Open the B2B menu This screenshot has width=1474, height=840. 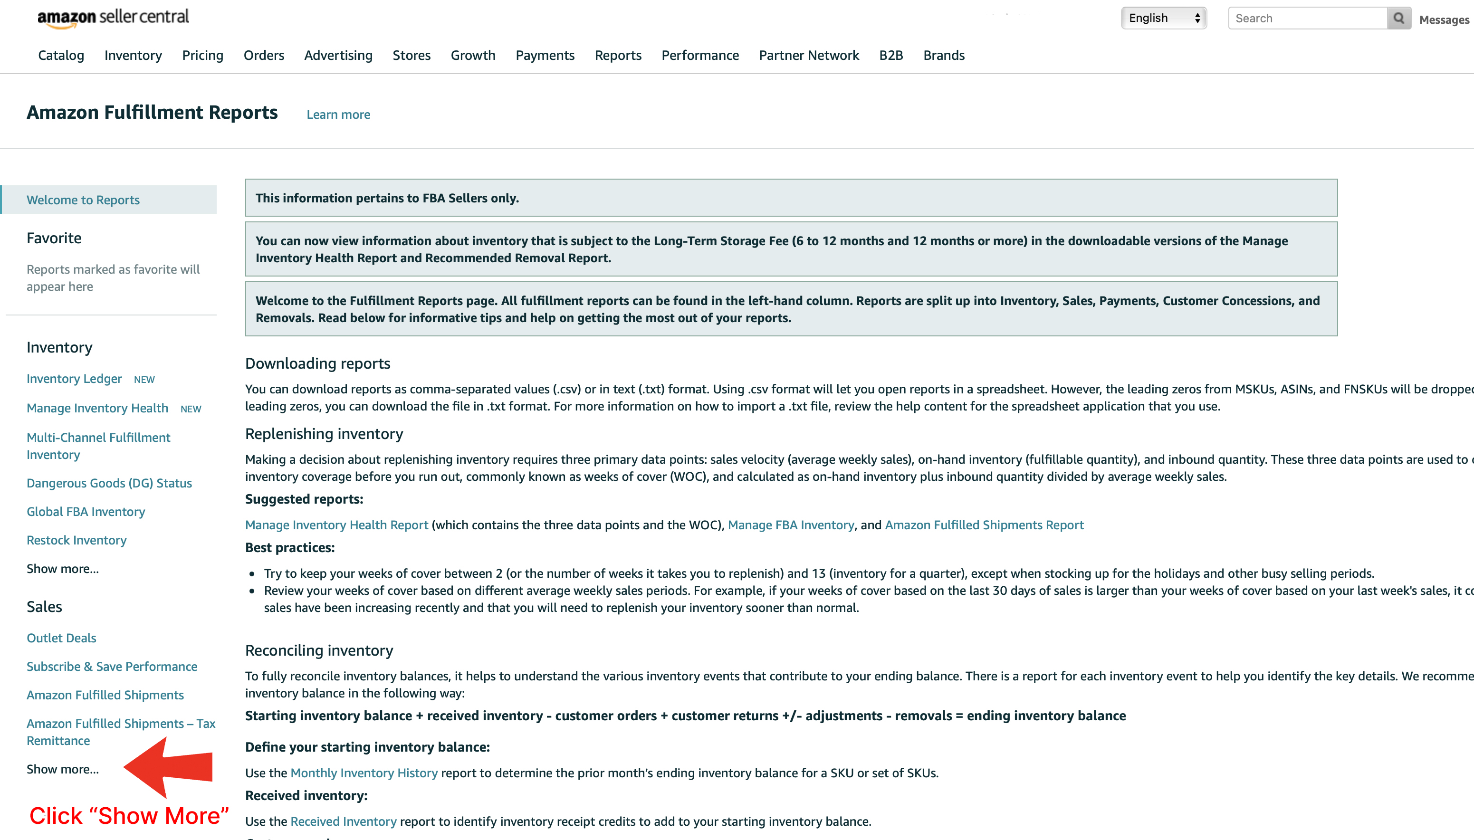pos(891,56)
